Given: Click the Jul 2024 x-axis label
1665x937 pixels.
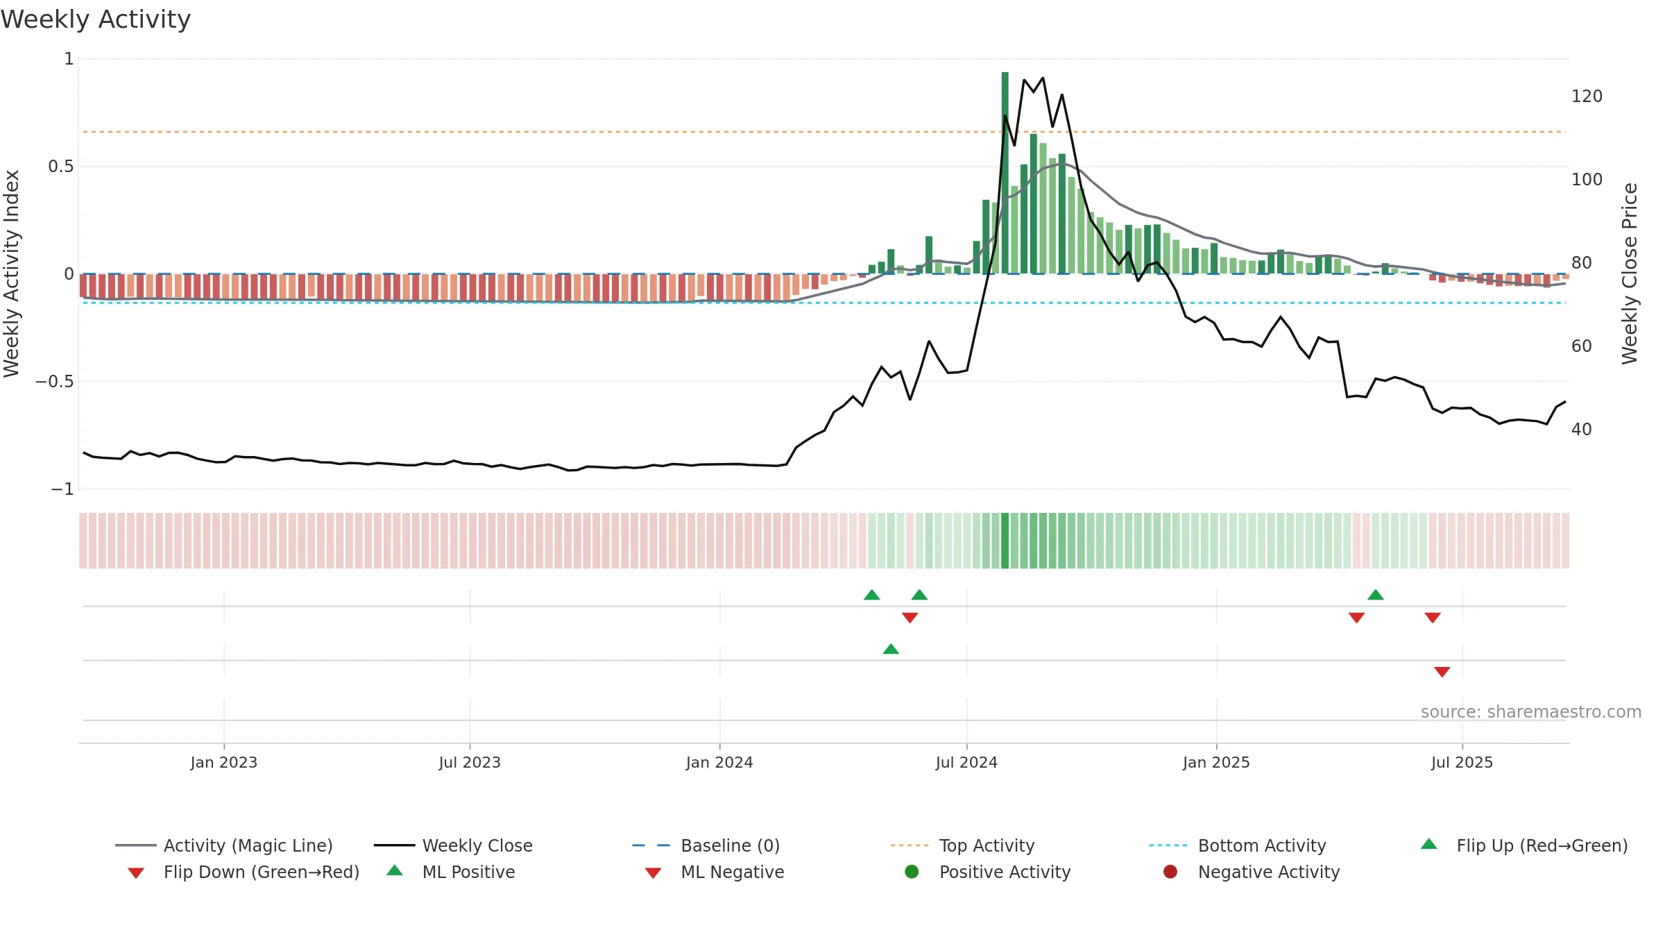Looking at the screenshot, I should (x=966, y=763).
